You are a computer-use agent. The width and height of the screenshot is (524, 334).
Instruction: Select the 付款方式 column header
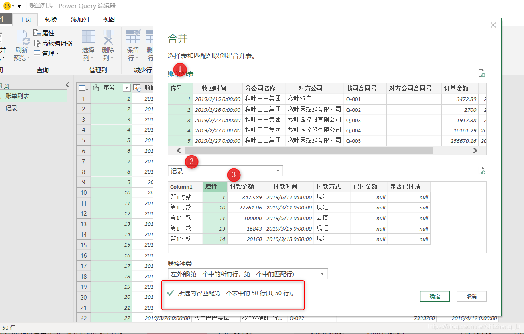pyautogui.click(x=332, y=186)
